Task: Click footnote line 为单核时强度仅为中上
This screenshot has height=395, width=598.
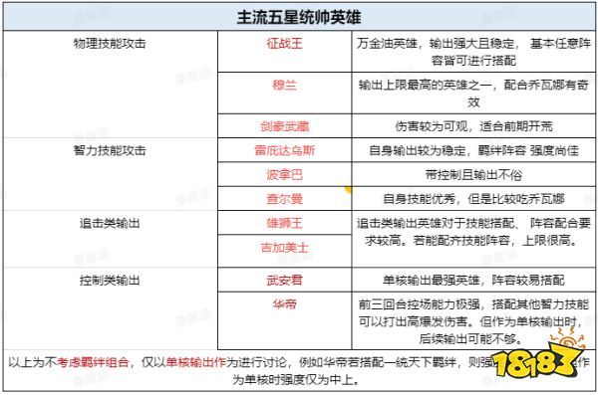Action: (x=296, y=379)
